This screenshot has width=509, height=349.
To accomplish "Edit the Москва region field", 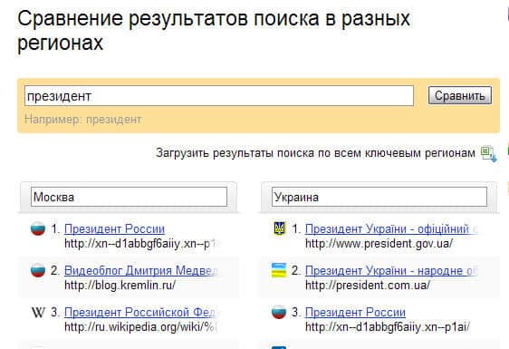I will [x=129, y=197].
